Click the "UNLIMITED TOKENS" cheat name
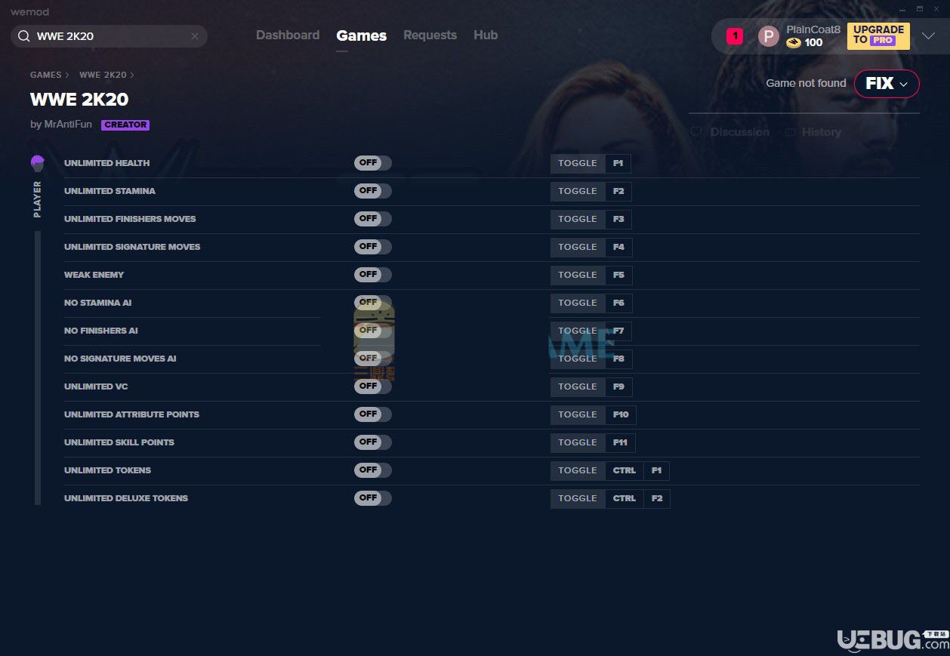The height and width of the screenshot is (656, 950). [107, 470]
